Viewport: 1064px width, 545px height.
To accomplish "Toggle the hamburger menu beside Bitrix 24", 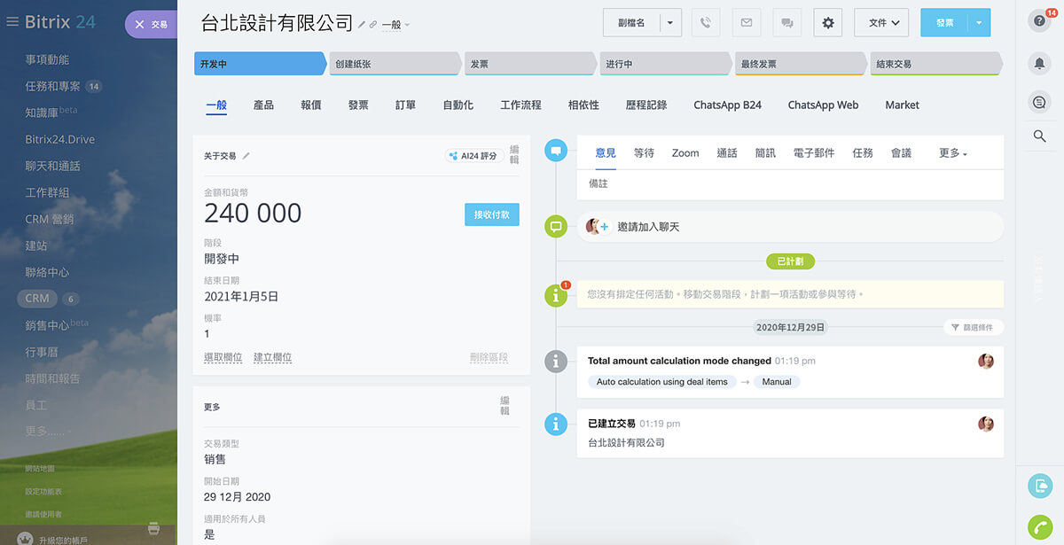I will click(x=12, y=22).
